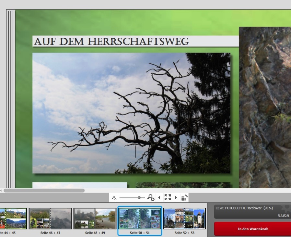Select the highlighted Seite 50 + 51 thumbnail

pyautogui.click(x=140, y=219)
